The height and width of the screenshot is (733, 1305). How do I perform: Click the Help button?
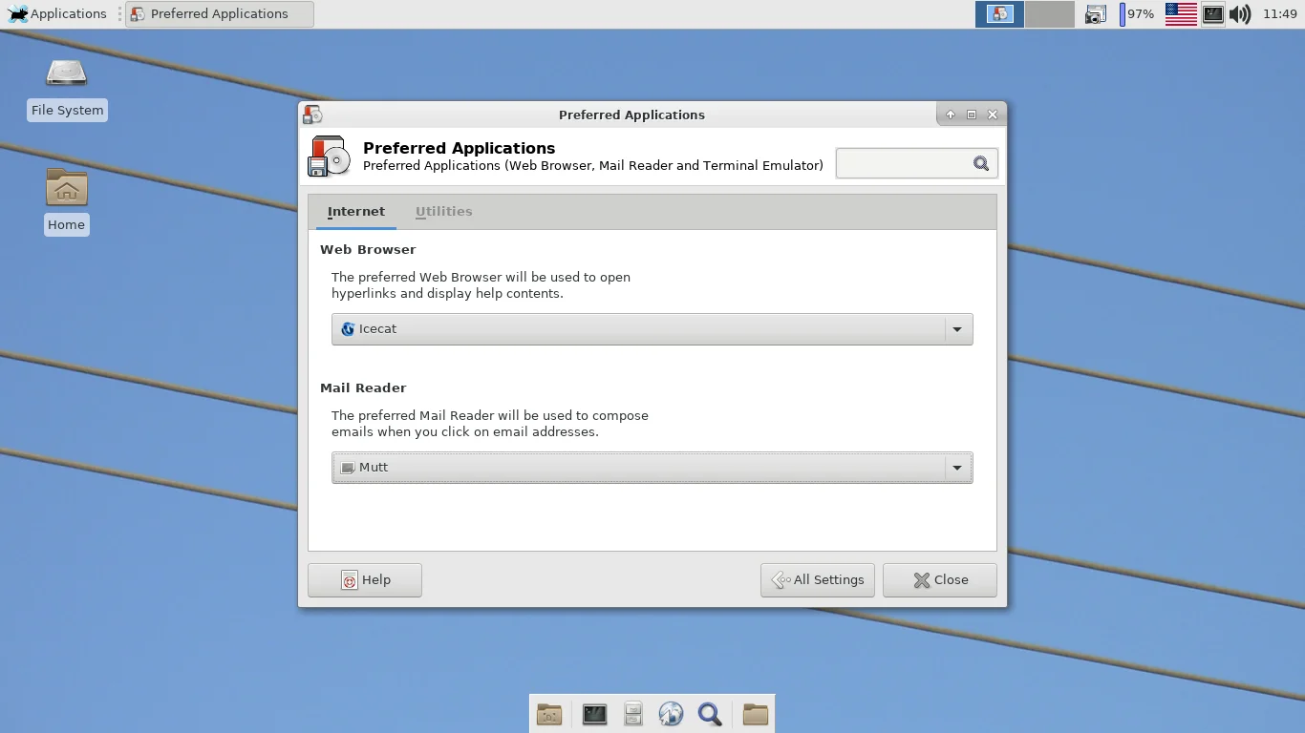pyautogui.click(x=365, y=580)
